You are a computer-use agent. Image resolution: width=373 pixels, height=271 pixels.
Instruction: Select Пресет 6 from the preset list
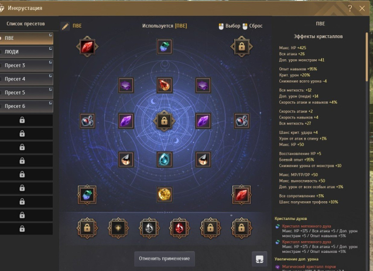click(x=26, y=106)
